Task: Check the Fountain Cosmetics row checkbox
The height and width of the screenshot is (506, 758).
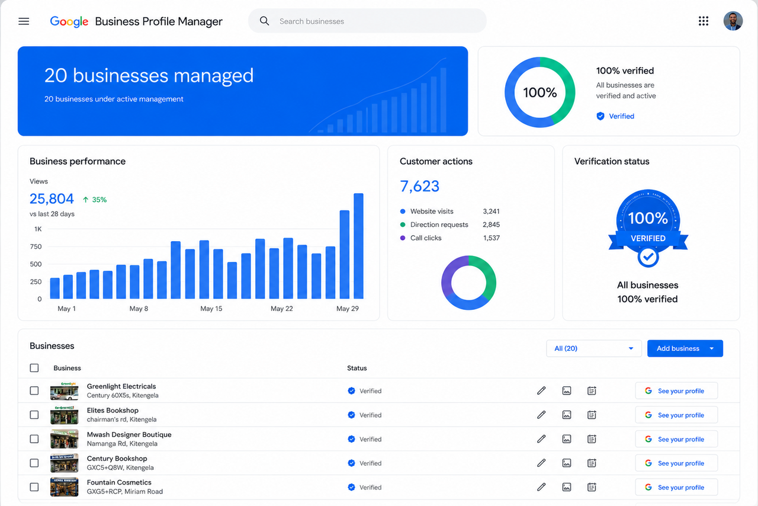Action: (x=34, y=487)
